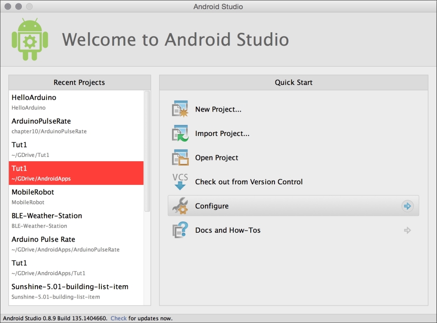The image size is (437, 323).
Task: Open Tut1 project in ~/GDrive/AndroidApps/Tut1
Action: [76, 267]
